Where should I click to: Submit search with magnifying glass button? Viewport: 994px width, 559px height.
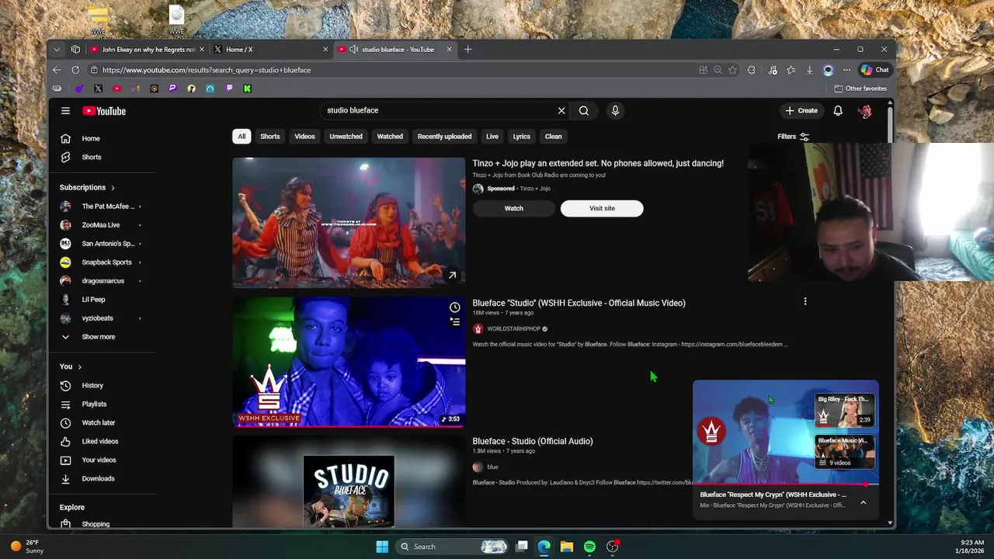pyautogui.click(x=584, y=110)
